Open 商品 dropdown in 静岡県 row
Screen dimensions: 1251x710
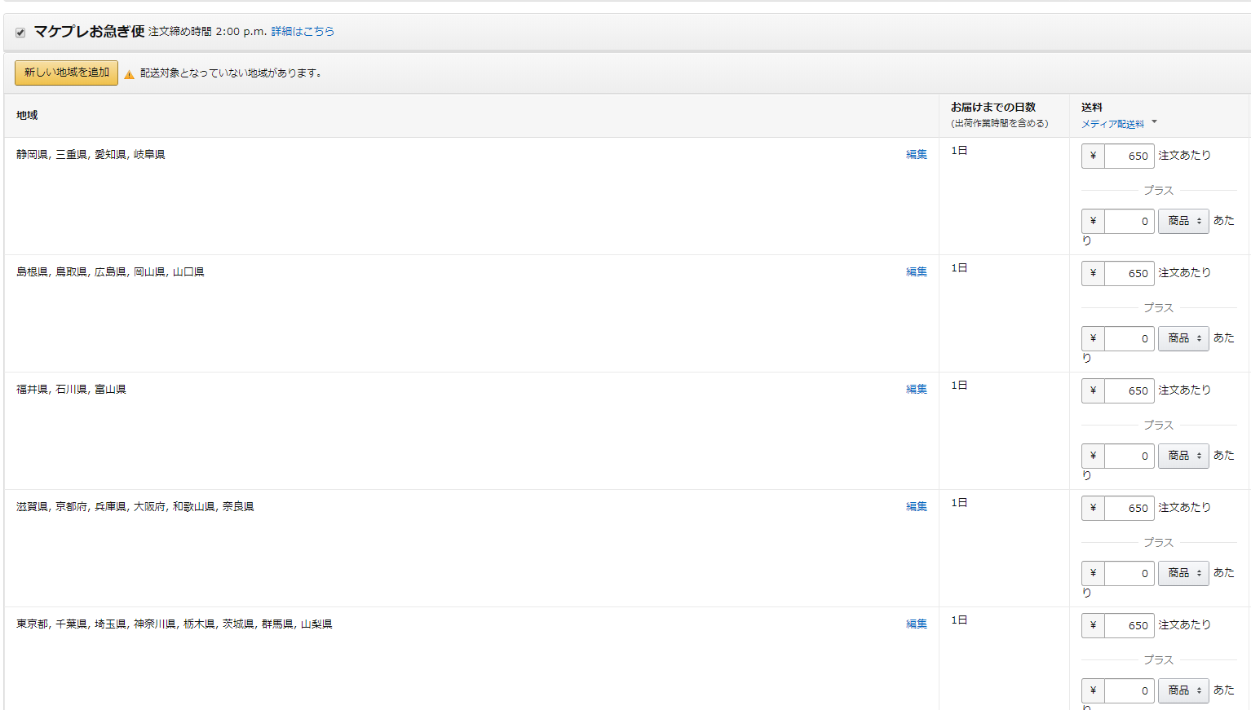pos(1183,221)
